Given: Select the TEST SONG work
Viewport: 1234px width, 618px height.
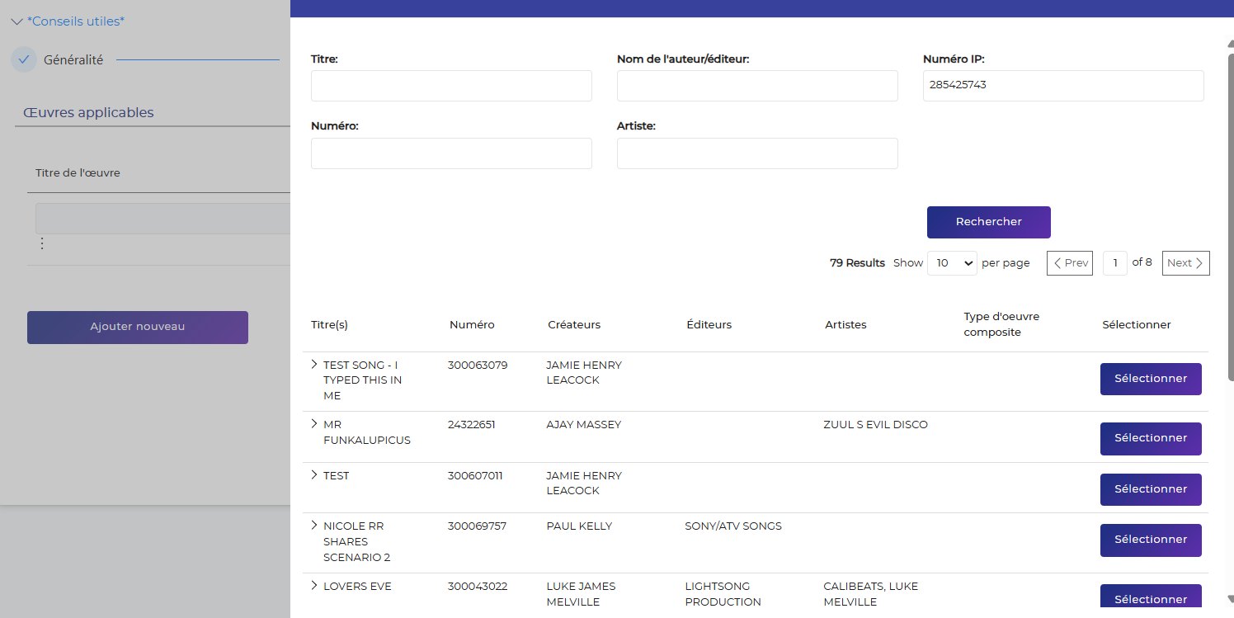Looking at the screenshot, I should tap(1150, 380).
